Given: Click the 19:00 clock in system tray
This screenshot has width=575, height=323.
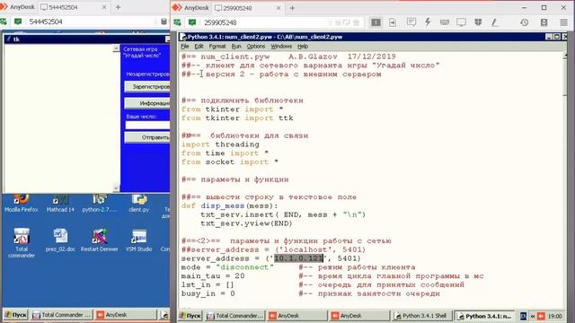Looking at the screenshot, I should [555, 316].
